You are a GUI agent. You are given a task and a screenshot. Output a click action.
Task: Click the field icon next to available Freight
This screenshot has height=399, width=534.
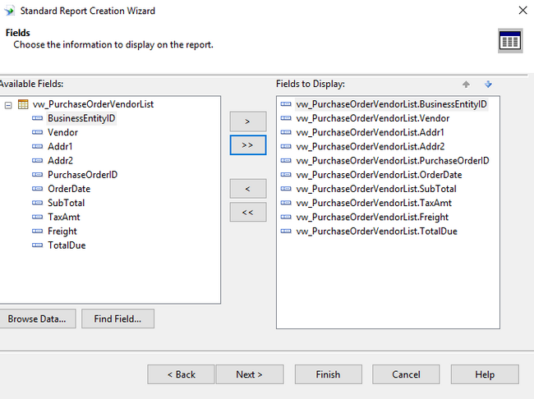37,232
